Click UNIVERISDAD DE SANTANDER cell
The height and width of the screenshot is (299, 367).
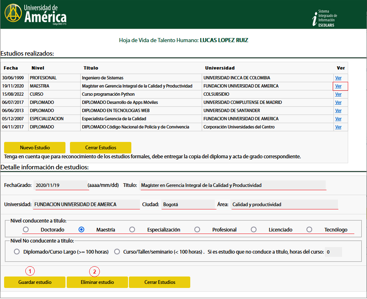pos(268,111)
